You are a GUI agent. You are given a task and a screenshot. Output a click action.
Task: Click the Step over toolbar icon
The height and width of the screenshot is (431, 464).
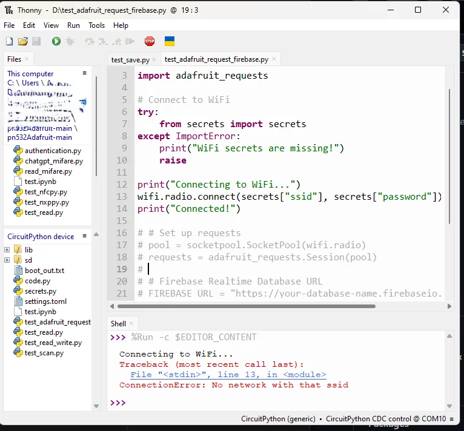(x=90, y=41)
